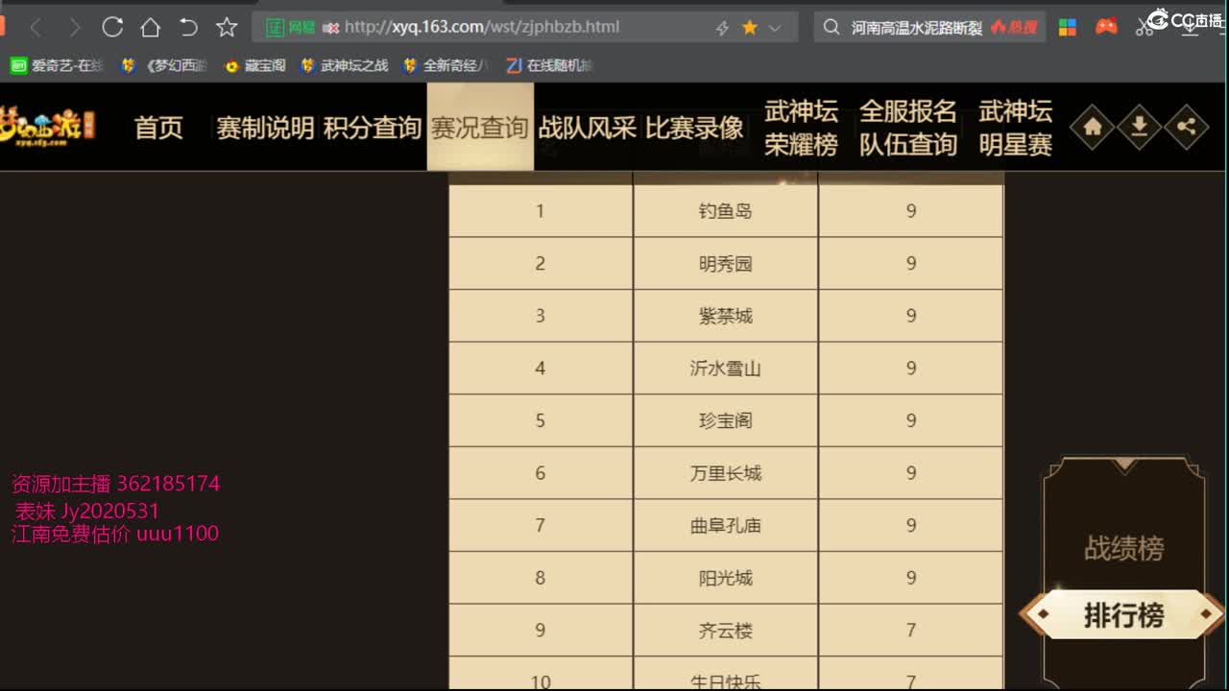Select the download arrow icon on the right
Viewport: 1229px width, 691px height.
click(1139, 126)
